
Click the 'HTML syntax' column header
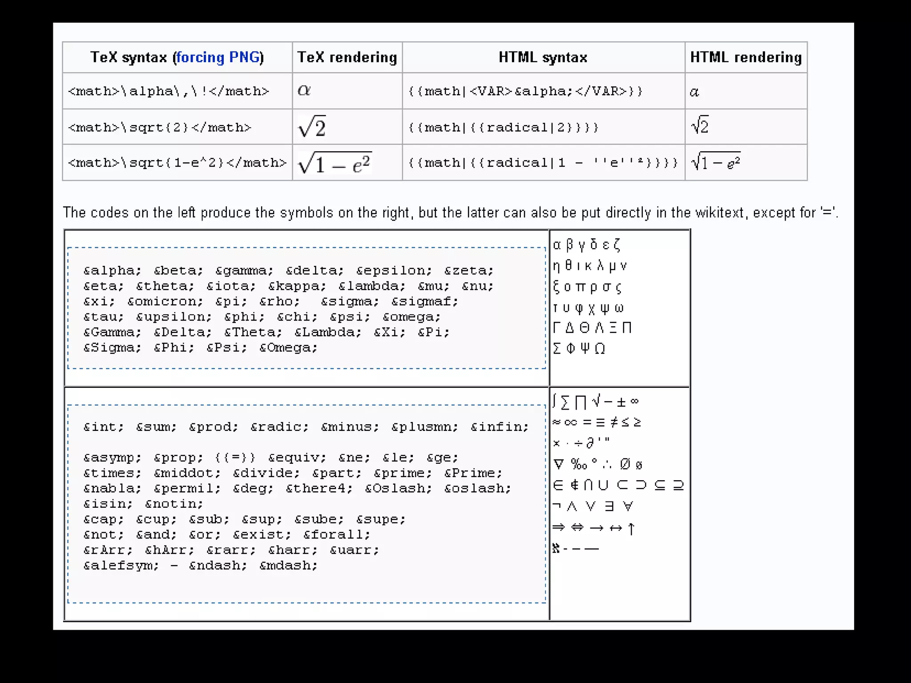click(543, 57)
